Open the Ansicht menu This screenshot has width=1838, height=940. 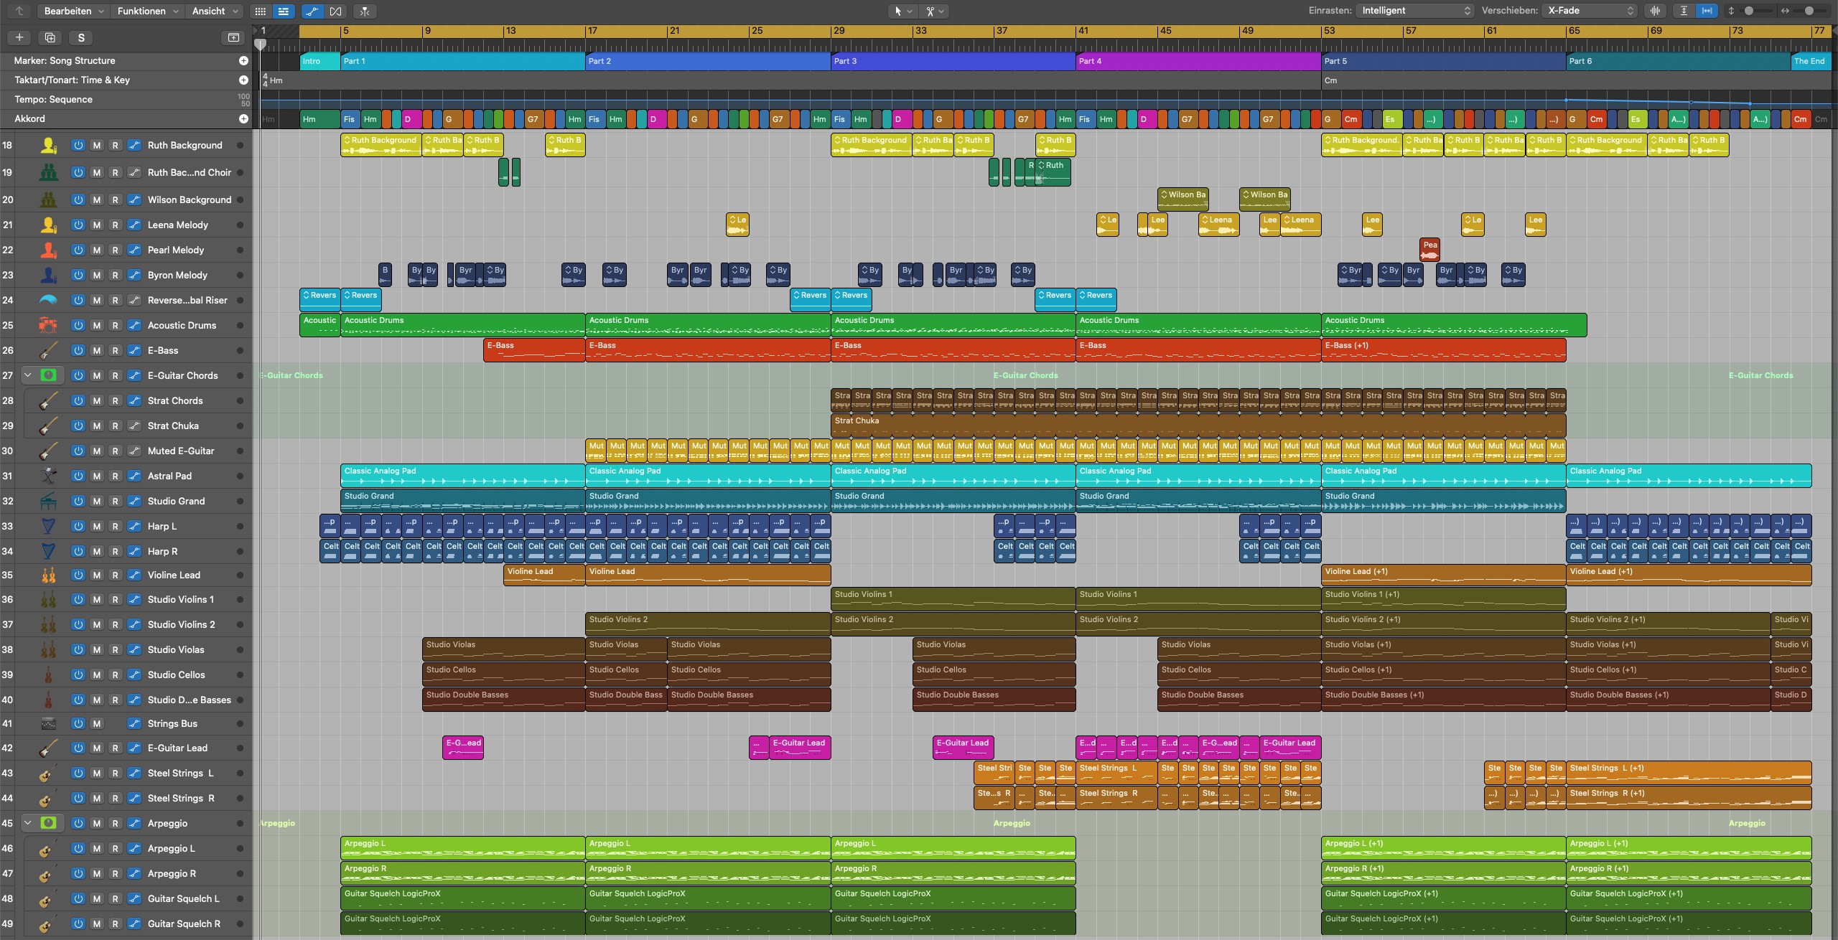[215, 11]
